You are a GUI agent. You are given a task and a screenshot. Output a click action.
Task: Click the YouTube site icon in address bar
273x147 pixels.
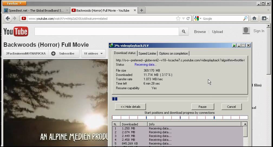click(x=24, y=18)
